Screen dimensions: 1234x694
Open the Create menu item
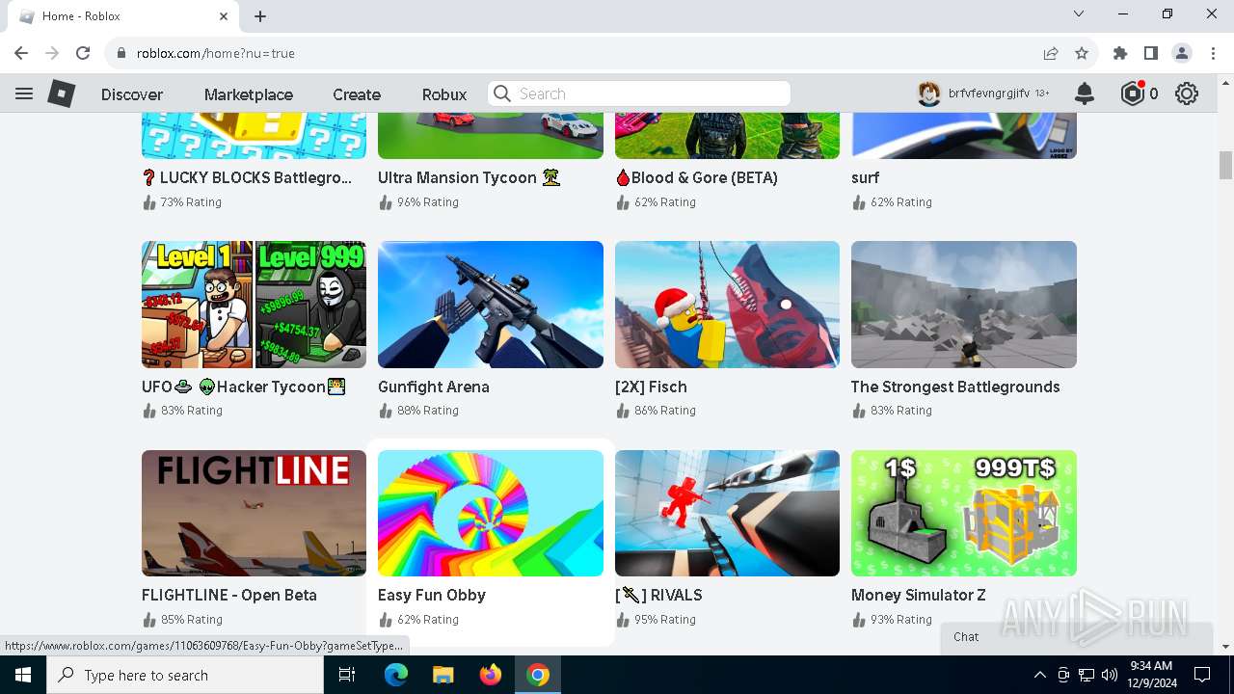[x=357, y=94]
